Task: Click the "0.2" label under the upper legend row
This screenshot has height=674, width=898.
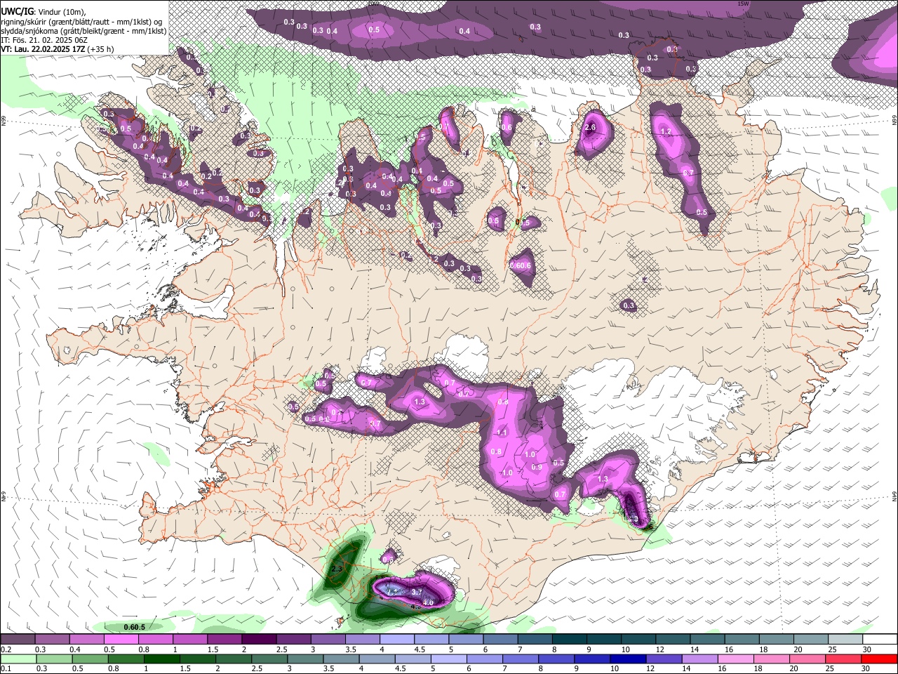Action: pos(6,649)
